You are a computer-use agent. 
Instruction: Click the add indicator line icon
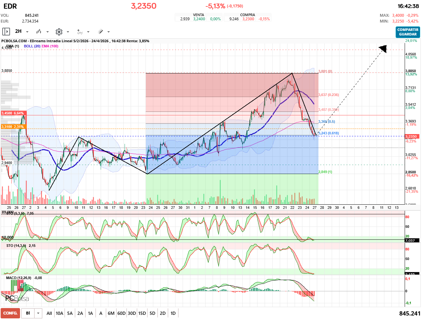[80, 32]
